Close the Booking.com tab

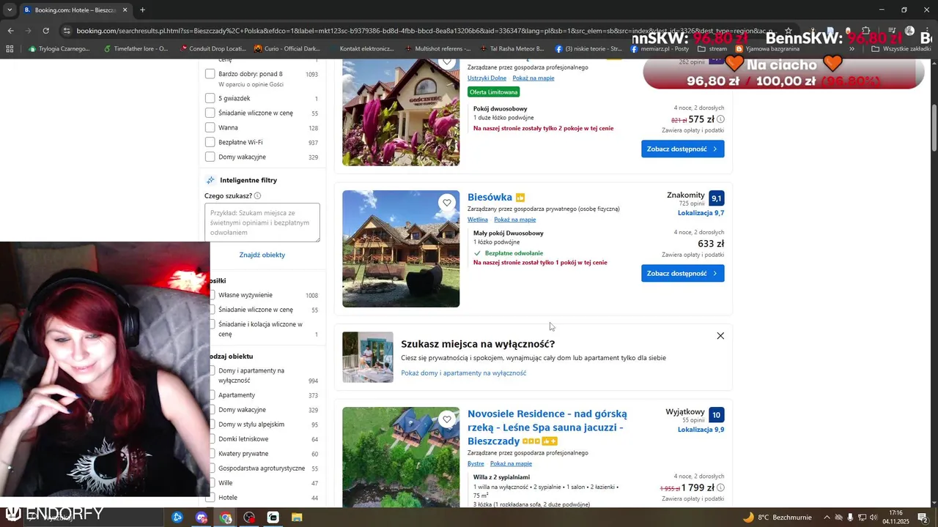coord(125,10)
